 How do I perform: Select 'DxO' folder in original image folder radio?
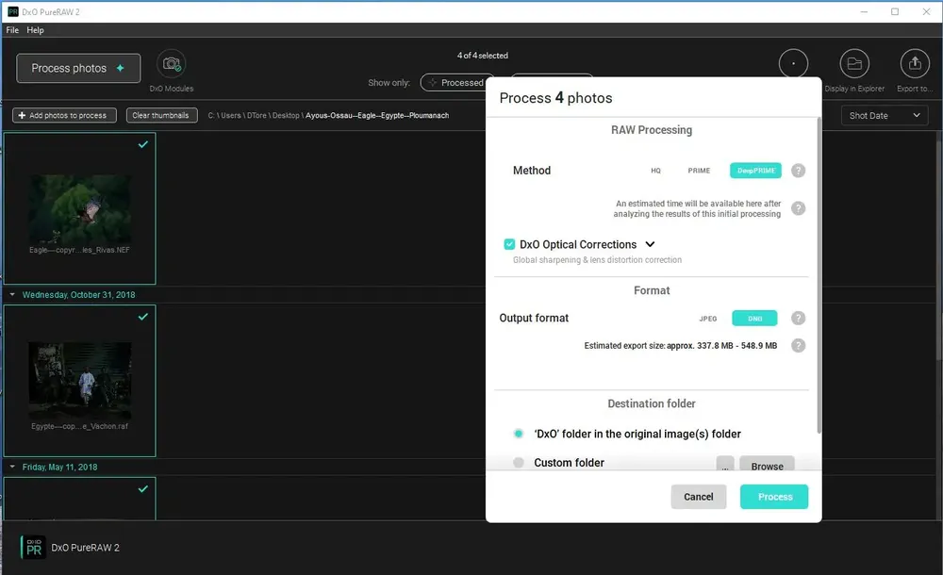click(x=519, y=434)
